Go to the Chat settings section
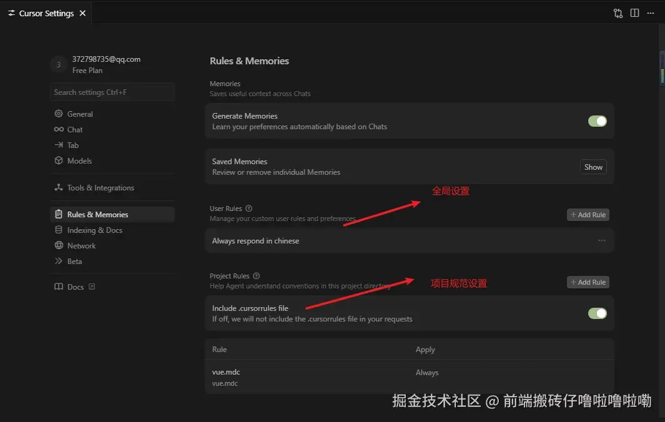 pos(112,129)
